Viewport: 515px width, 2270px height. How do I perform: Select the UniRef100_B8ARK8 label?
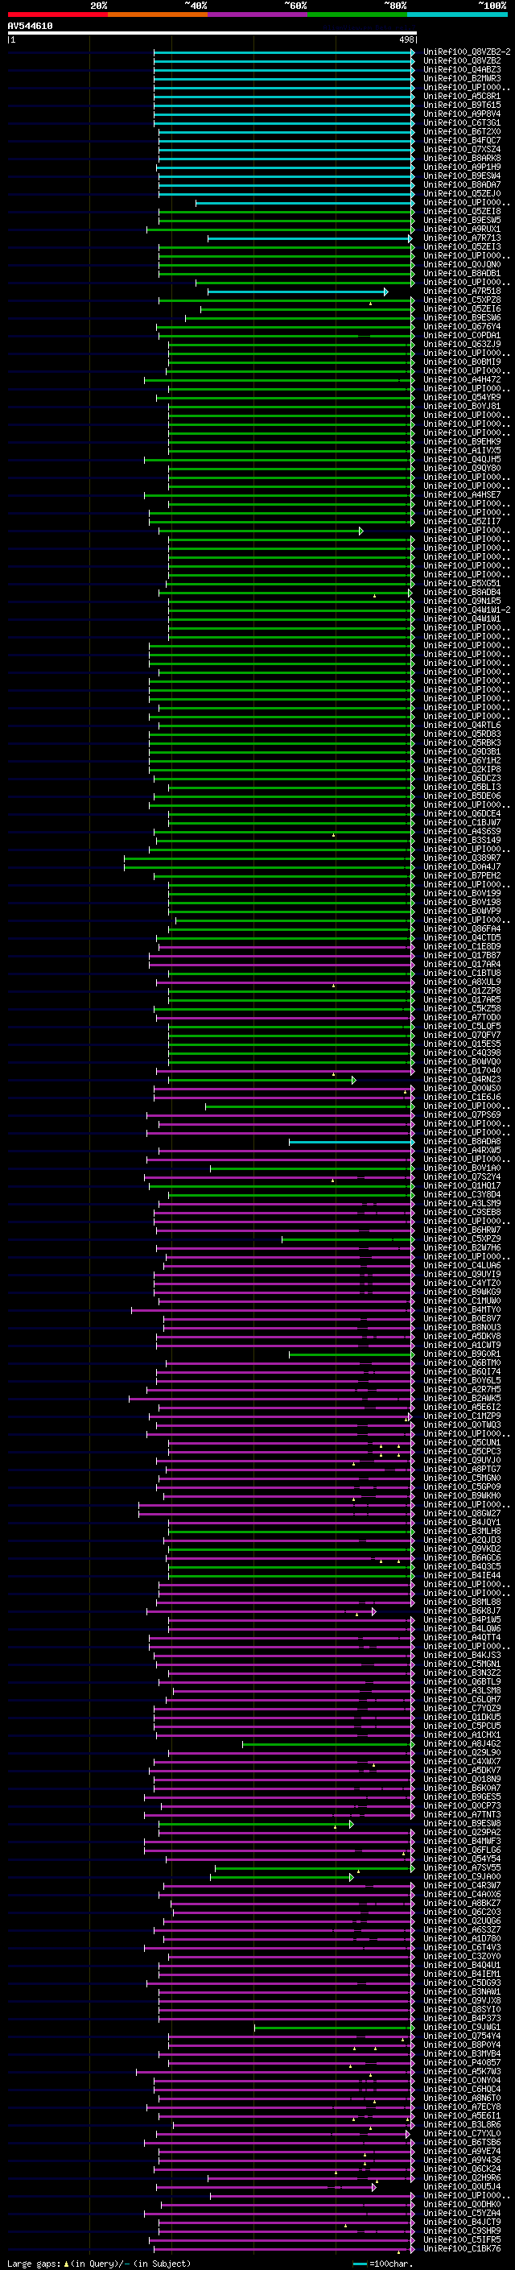[x=462, y=159]
